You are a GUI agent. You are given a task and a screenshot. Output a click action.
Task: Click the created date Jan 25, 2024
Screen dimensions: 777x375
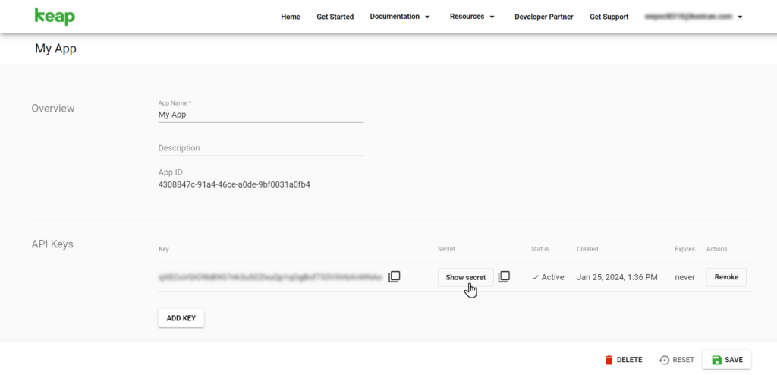click(617, 277)
